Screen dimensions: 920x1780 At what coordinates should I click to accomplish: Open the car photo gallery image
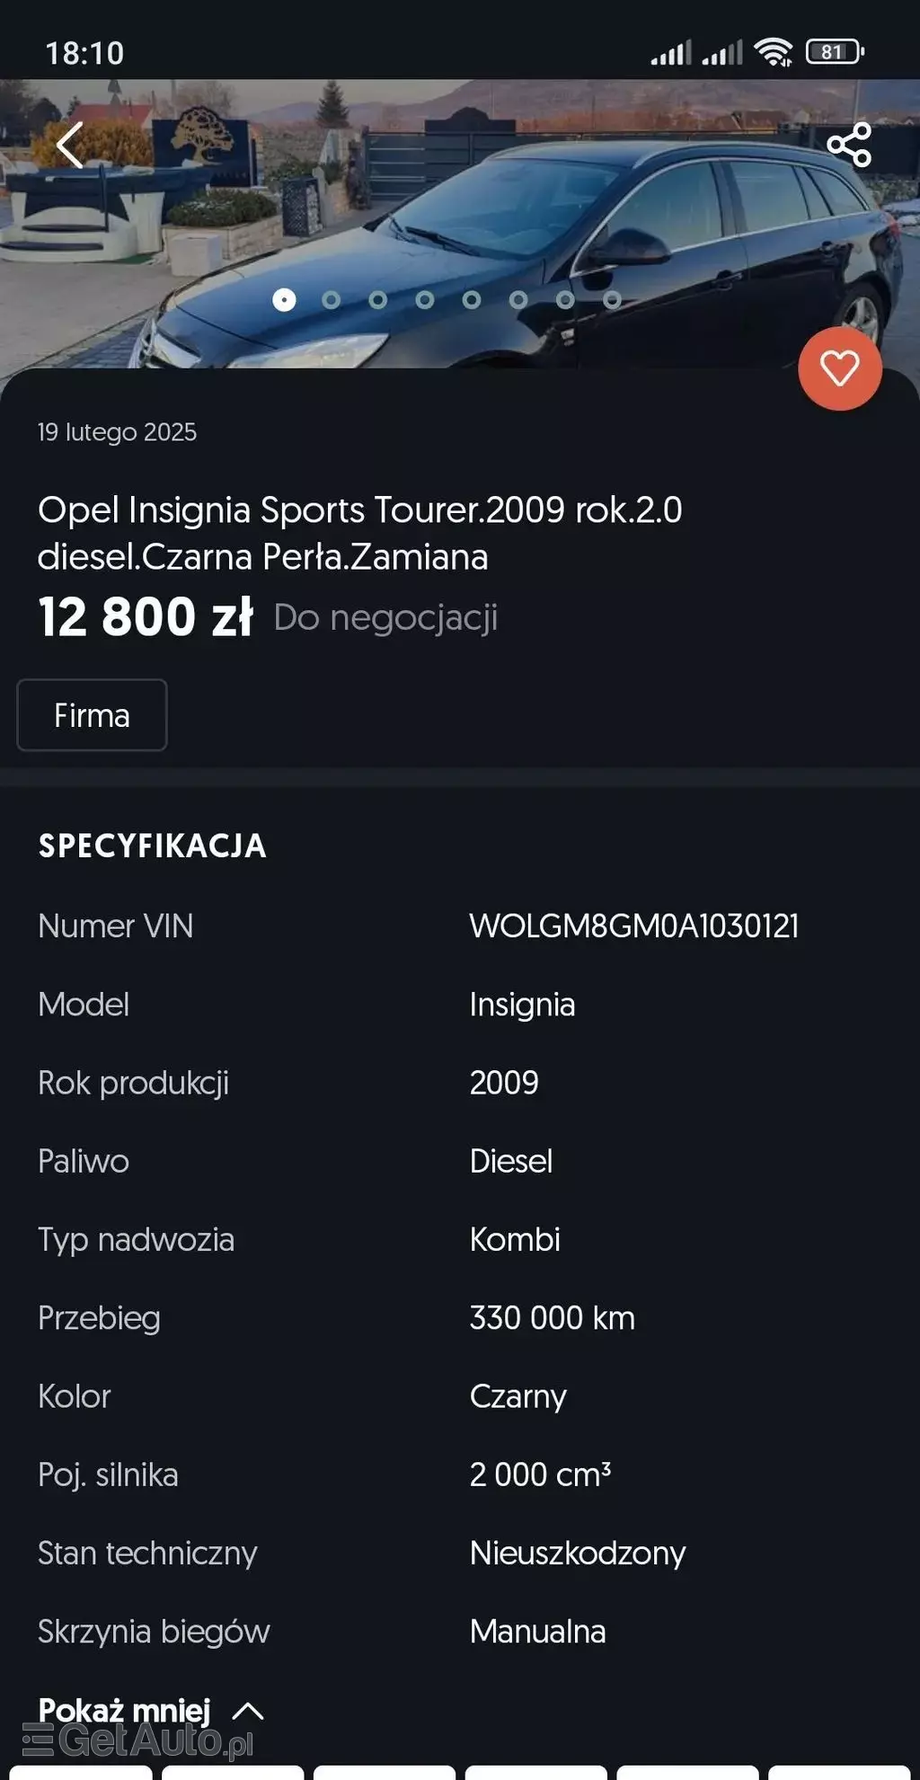(x=460, y=216)
